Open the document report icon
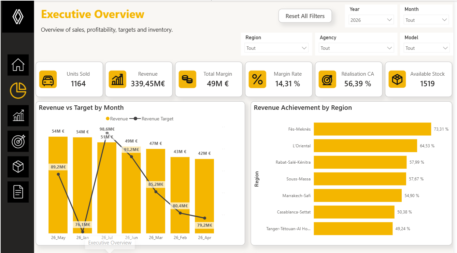This screenshot has height=253, width=457. pos(18,192)
